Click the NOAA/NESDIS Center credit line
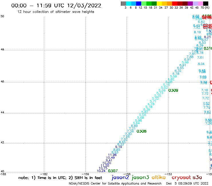This screenshot has height=186, width=212. point(115,184)
